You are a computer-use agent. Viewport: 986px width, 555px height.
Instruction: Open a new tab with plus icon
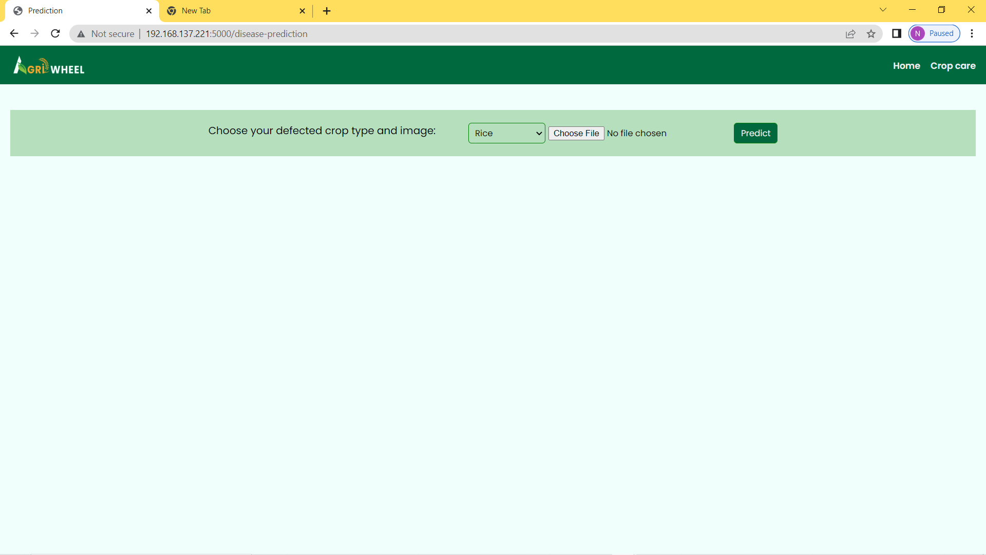[x=327, y=11]
